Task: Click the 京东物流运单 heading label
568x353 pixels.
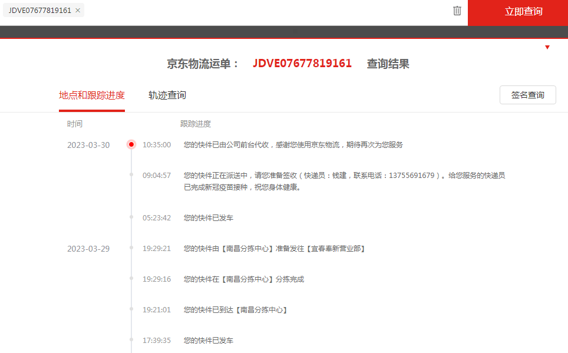Action: (202, 64)
